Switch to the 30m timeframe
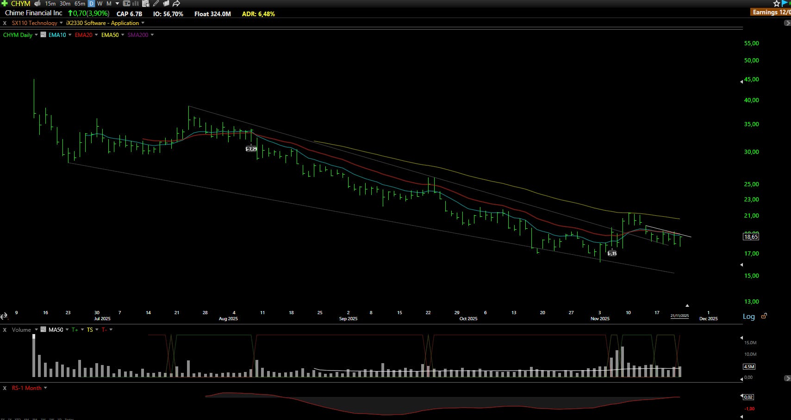The height and width of the screenshot is (420, 791). point(65,3)
